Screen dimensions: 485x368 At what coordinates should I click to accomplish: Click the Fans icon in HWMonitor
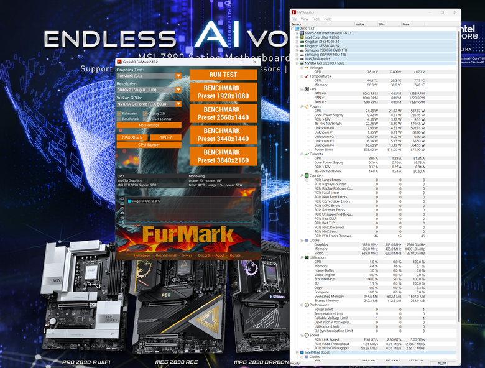(x=307, y=89)
